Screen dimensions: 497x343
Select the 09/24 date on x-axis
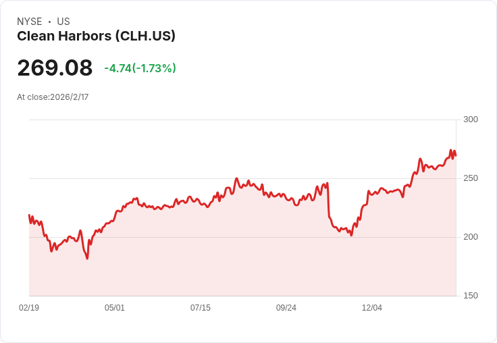tap(286, 307)
